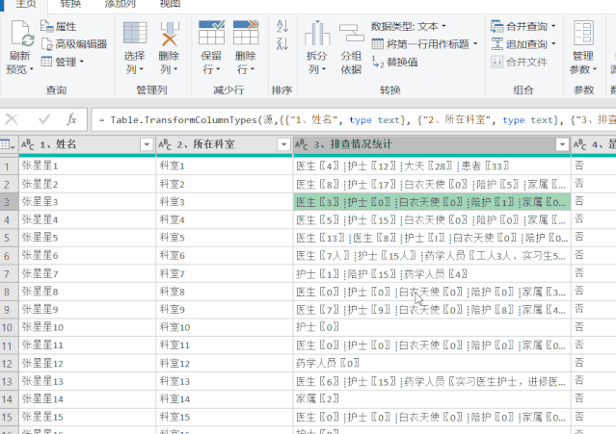Click the 删除行 remove rows icon
The width and height of the screenshot is (616, 434).
[246, 32]
